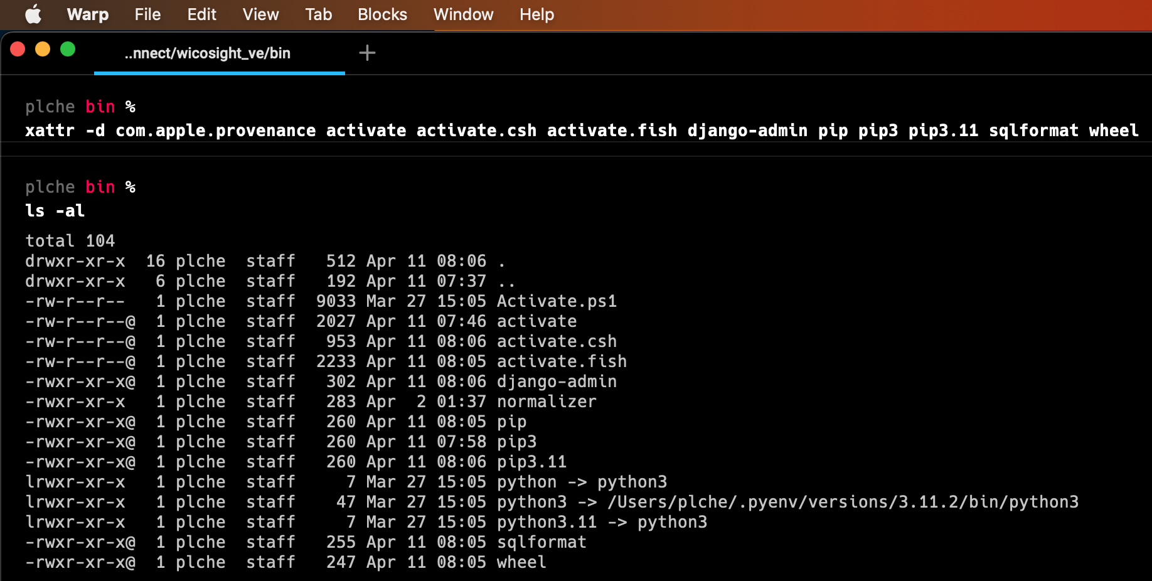Click the django-admin entry in the listing

tap(557, 381)
